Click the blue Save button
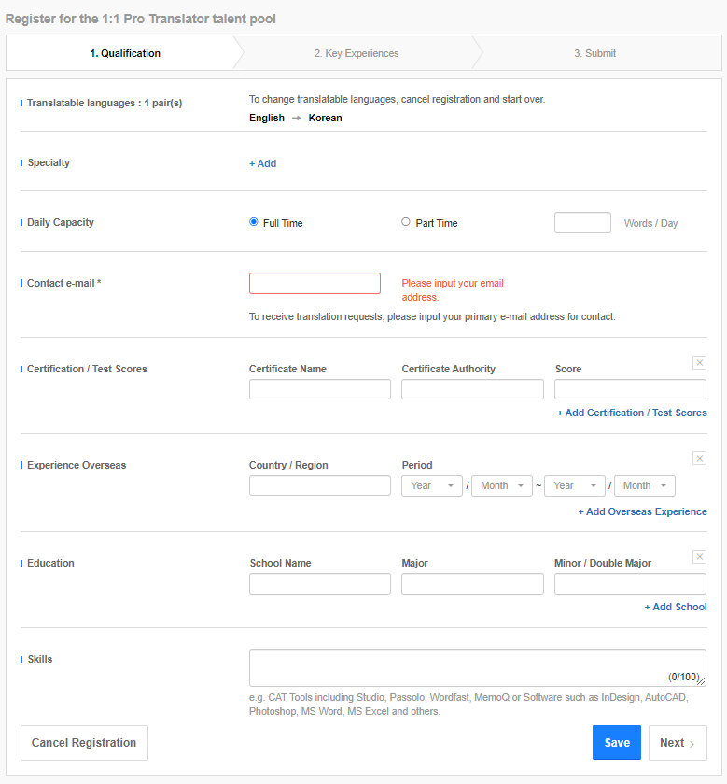 tap(617, 743)
